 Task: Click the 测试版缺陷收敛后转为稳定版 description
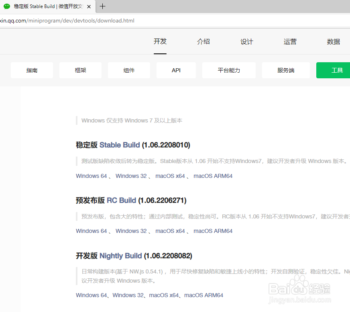[214, 161]
